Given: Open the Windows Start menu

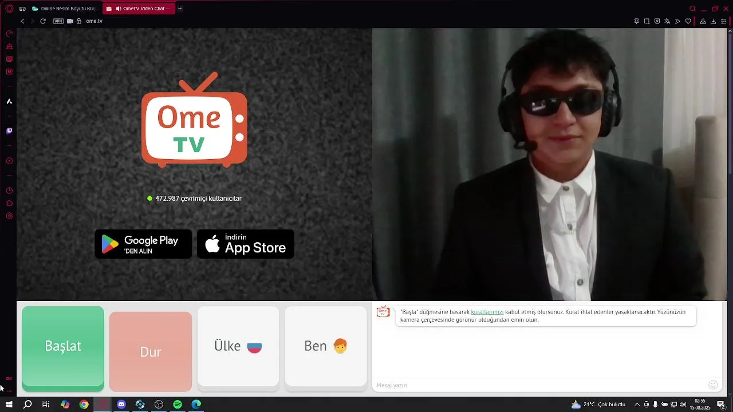Looking at the screenshot, I should (x=9, y=405).
